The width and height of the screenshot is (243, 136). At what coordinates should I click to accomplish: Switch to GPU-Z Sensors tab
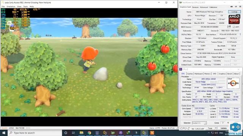tap(195, 7)
